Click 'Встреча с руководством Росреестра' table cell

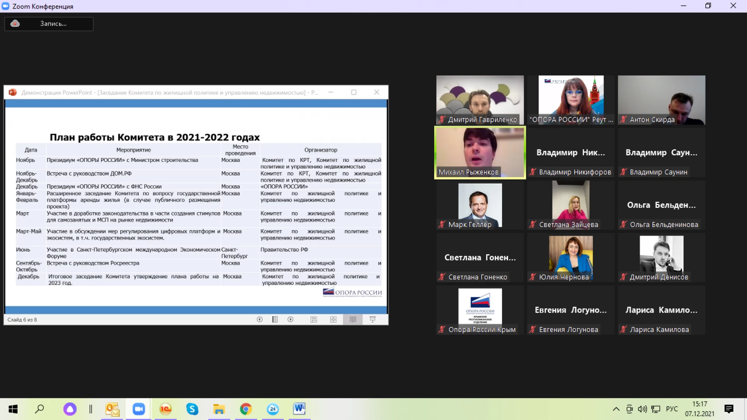(x=93, y=263)
